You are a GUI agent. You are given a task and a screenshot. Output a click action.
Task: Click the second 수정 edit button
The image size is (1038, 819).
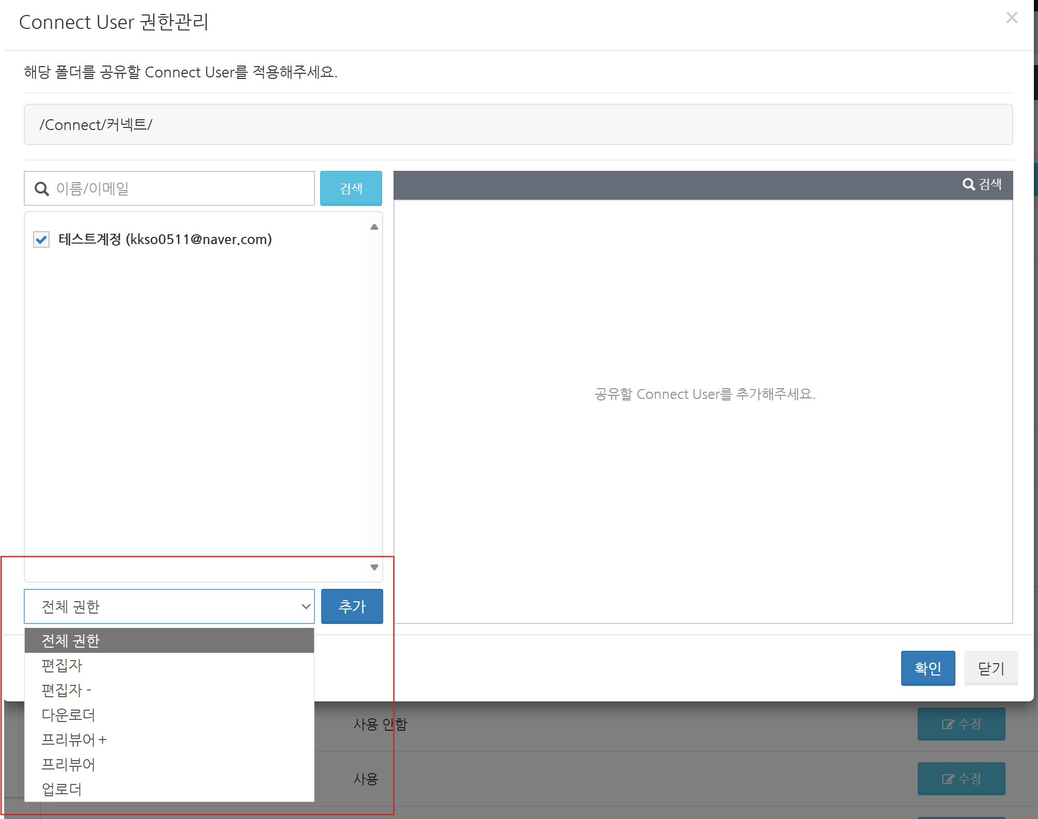click(x=961, y=778)
